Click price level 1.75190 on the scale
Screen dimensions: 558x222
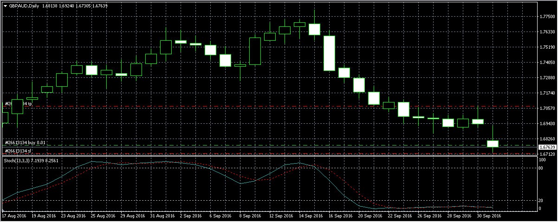click(547, 47)
